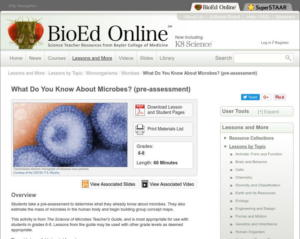Download Lesson and Student Pages
The height and width of the screenshot is (239, 300).
(x=163, y=110)
